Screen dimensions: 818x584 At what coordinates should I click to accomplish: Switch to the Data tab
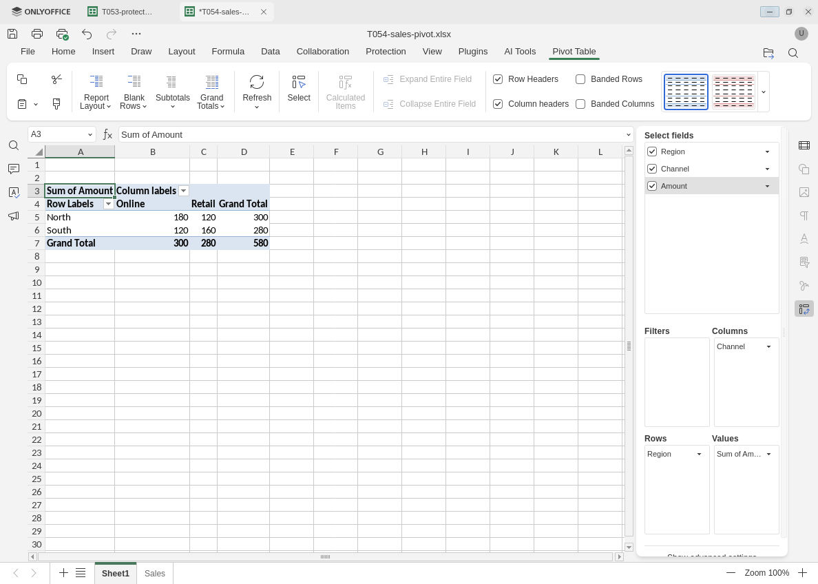pos(270,52)
